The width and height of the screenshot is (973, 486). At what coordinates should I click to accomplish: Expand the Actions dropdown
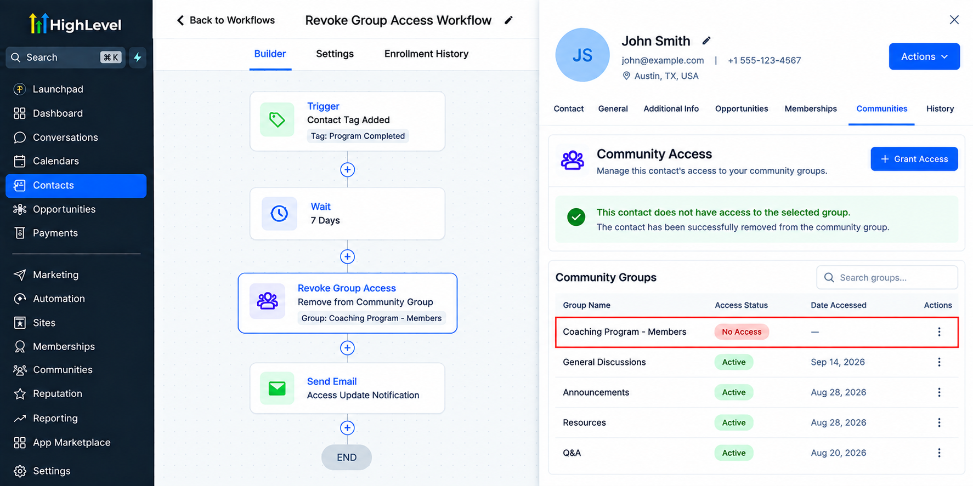point(924,56)
